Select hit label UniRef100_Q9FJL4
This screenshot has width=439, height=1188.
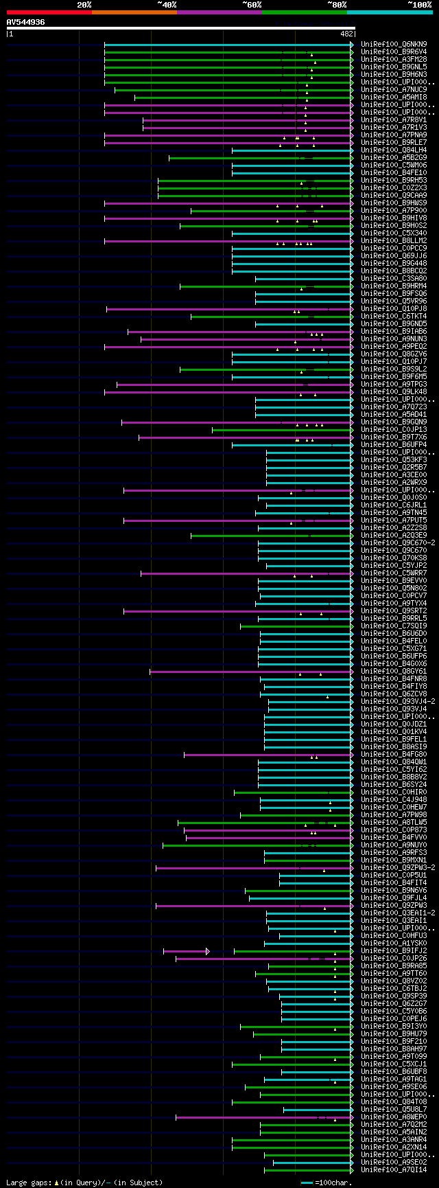(x=394, y=898)
